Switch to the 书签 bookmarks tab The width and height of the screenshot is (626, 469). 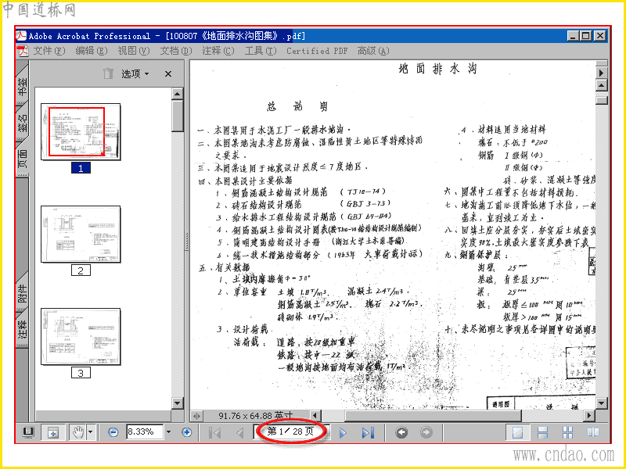(x=23, y=84)
